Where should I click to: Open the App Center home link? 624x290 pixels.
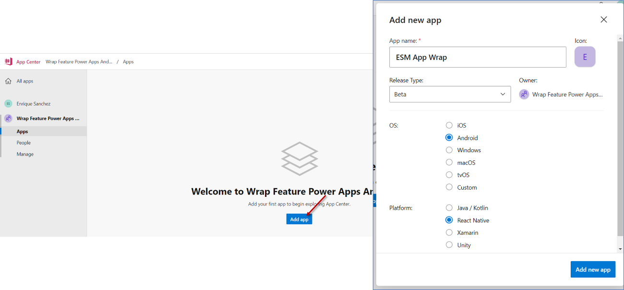click(x=28, y=62)
